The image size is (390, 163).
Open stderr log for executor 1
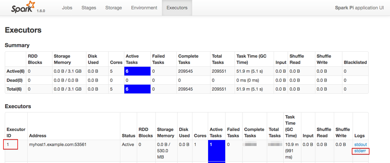point(360,151)
